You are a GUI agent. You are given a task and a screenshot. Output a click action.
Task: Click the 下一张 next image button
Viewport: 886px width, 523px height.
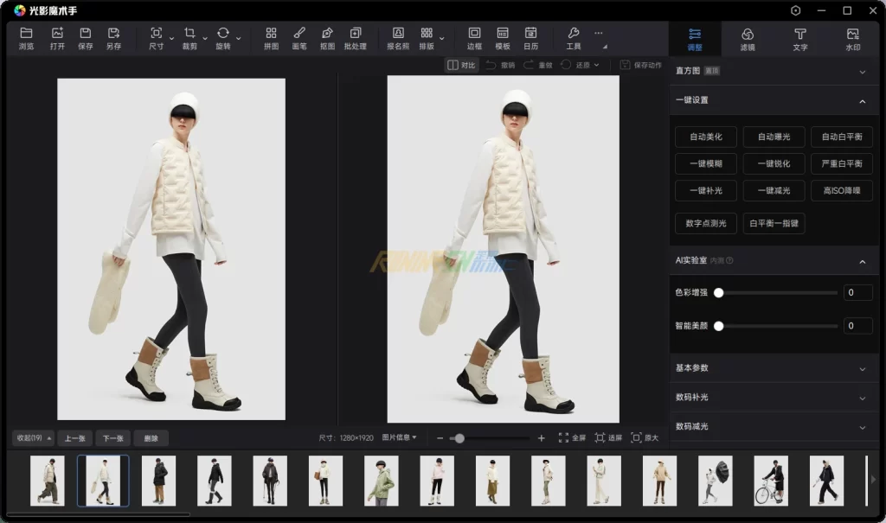tap(113, 438)
